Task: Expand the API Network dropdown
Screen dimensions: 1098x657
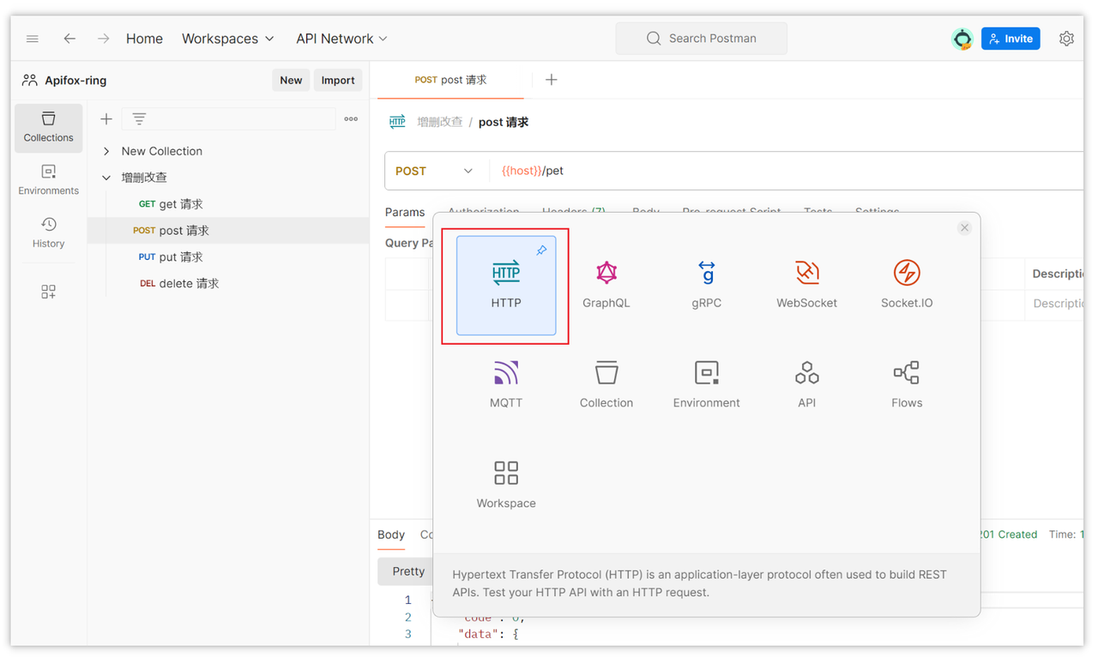Action: pos(341,39)
